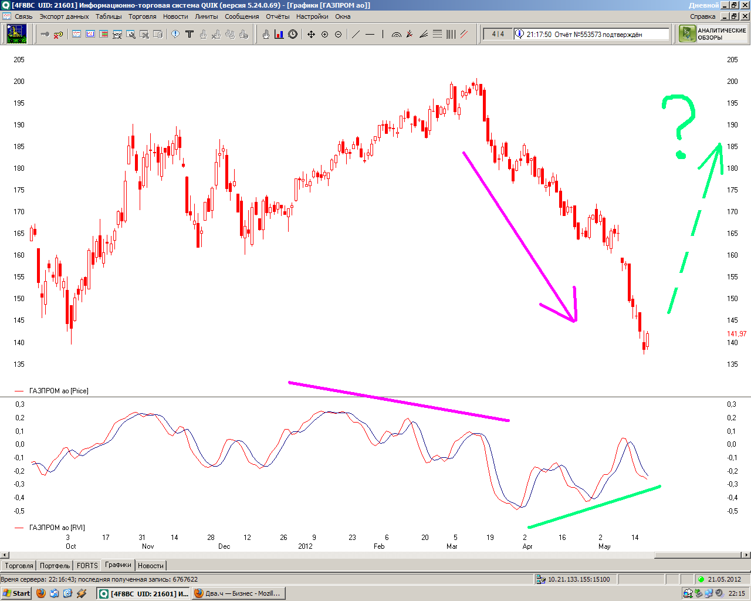
Task: Click the Windows Start button
Action: pyautogui.click(x=16, y=593)
